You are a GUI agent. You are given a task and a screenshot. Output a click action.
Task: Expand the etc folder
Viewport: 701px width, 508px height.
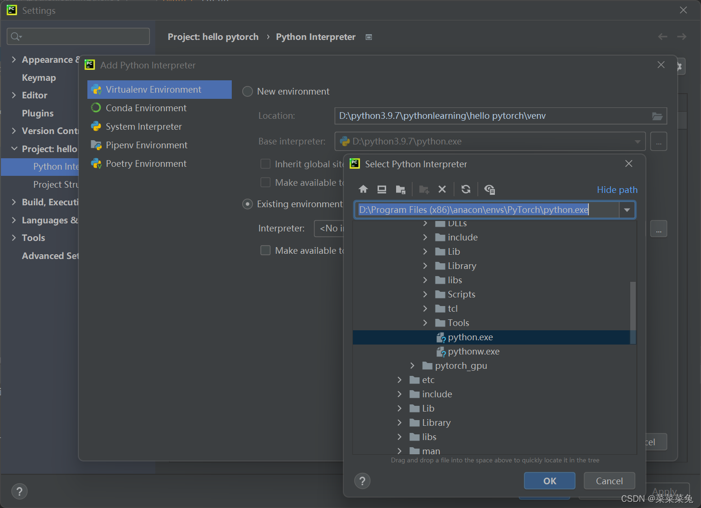tap(399, 380)
